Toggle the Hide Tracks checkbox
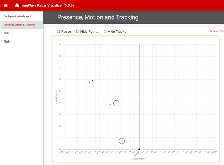224x165 pixels. pyautogui.click(x=105, y=32)
